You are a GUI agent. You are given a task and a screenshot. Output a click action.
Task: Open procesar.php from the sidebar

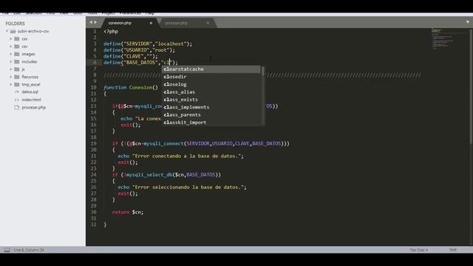coord(34,107)
